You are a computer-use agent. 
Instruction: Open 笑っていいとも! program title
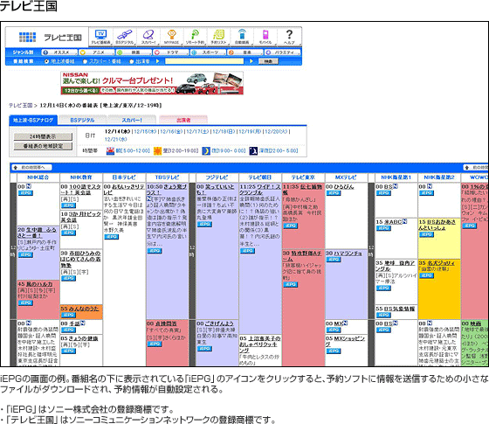click(x=216, y=190)
